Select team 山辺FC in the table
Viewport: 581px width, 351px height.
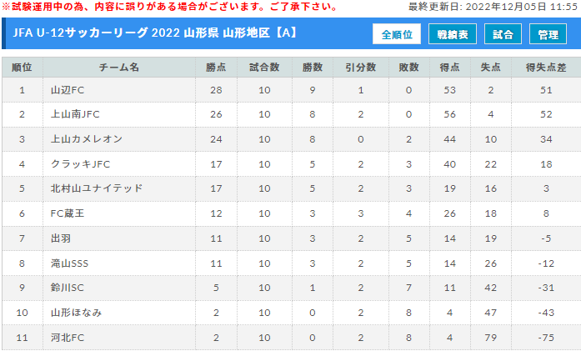68,90
